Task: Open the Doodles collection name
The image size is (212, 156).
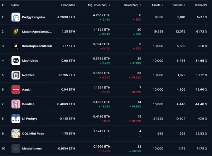Action: tap(28, 104)
